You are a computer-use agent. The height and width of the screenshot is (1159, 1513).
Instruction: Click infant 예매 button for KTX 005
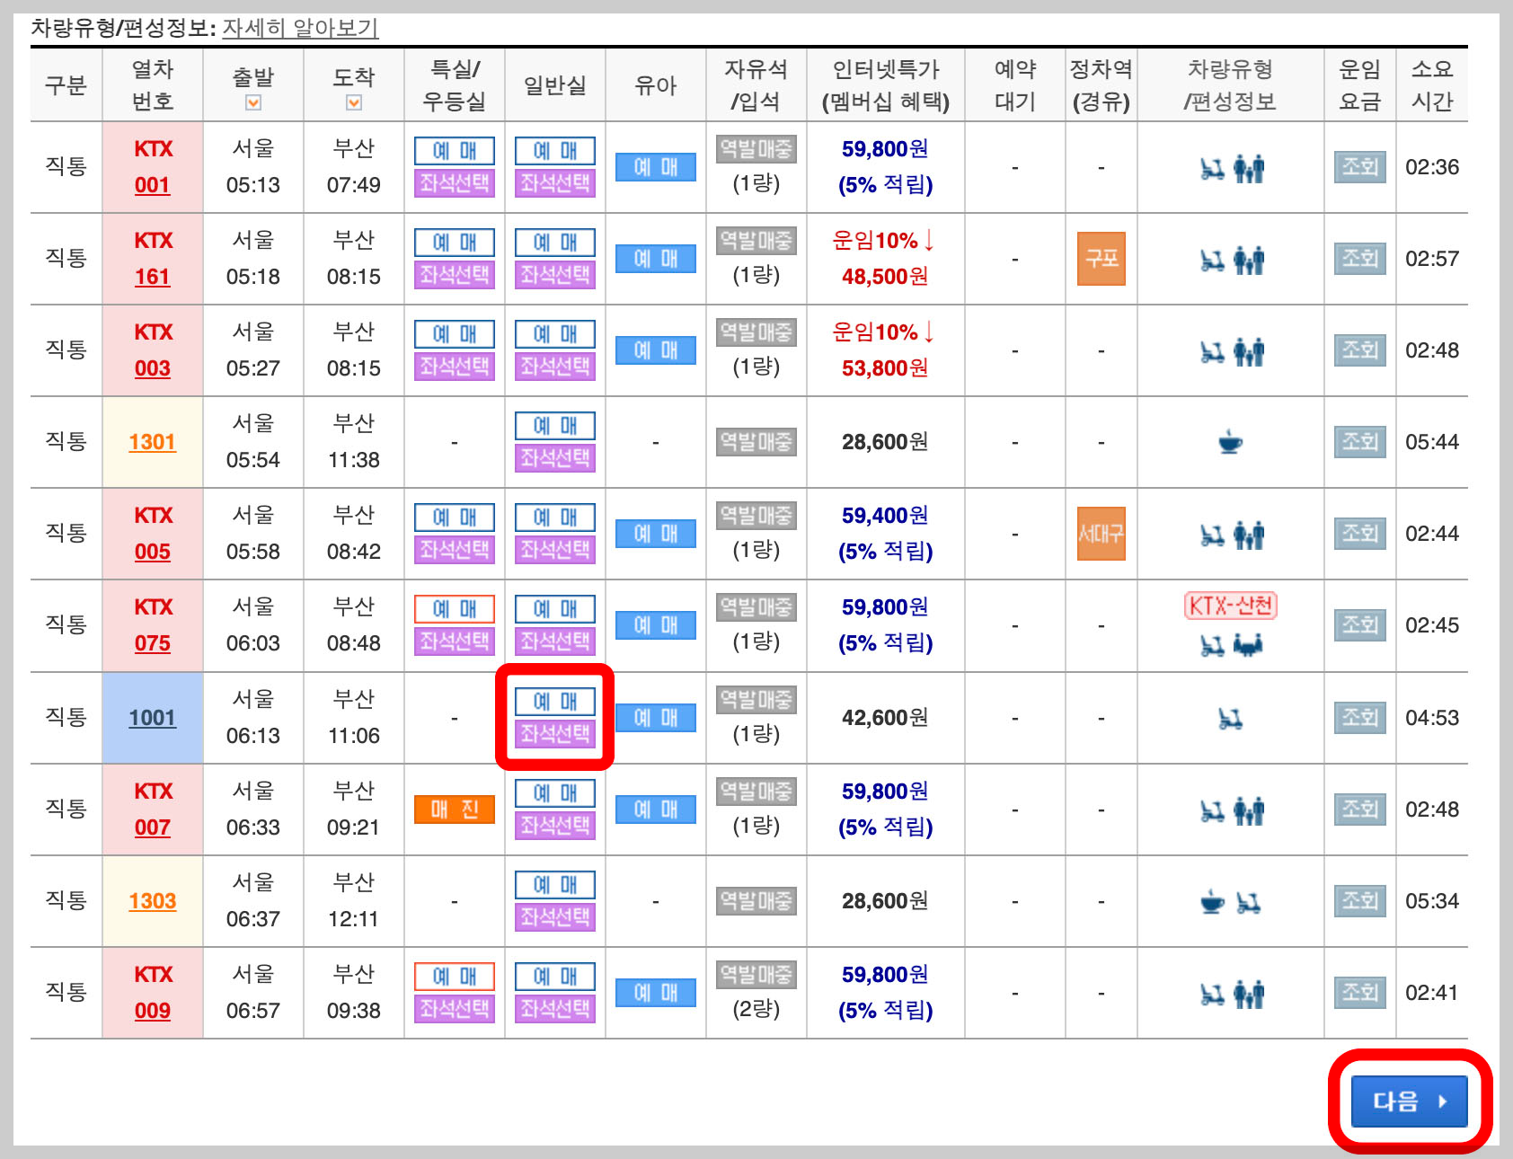(655, 533)
